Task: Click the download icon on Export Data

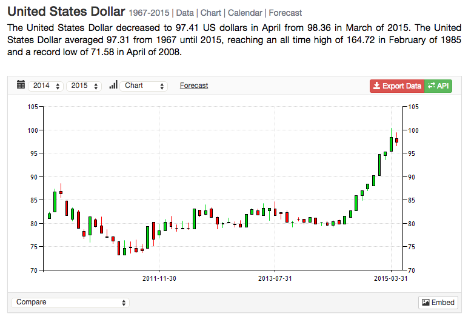Action: (x=376, y=86)
